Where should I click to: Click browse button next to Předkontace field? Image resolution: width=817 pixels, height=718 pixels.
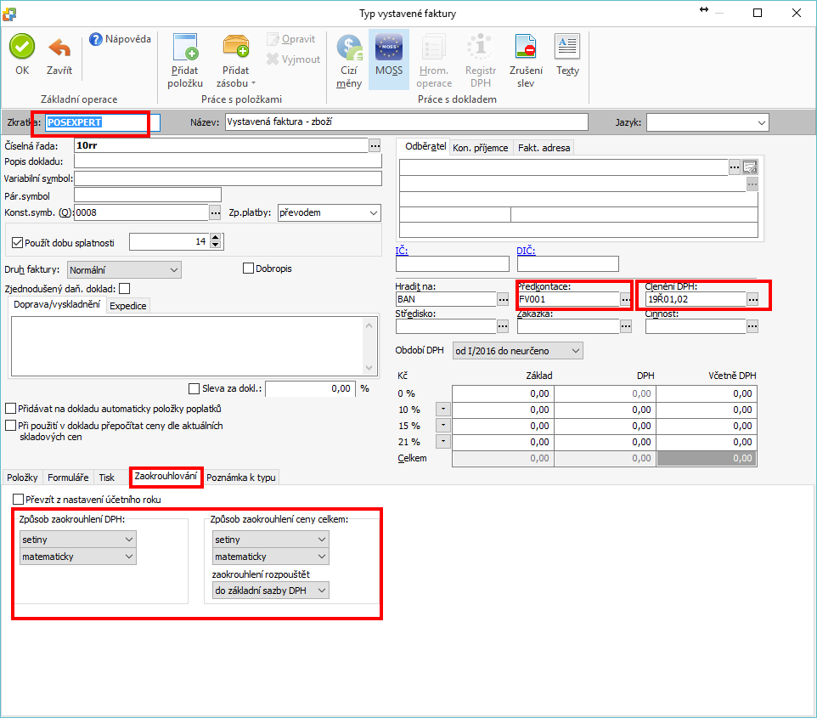point(625,299)
